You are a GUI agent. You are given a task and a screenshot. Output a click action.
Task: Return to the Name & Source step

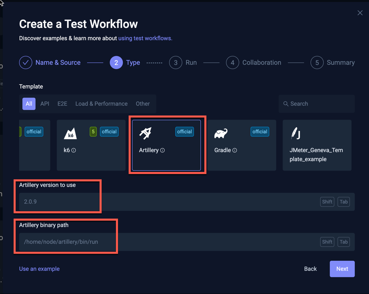click(50, 62)
